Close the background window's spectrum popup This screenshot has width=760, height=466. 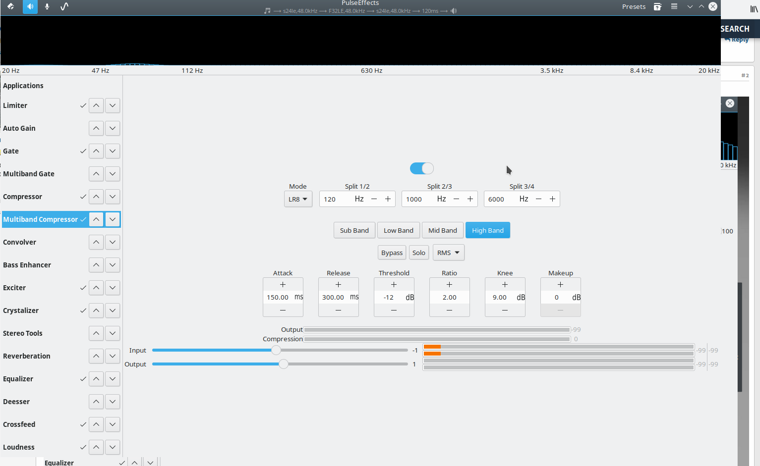730,103
